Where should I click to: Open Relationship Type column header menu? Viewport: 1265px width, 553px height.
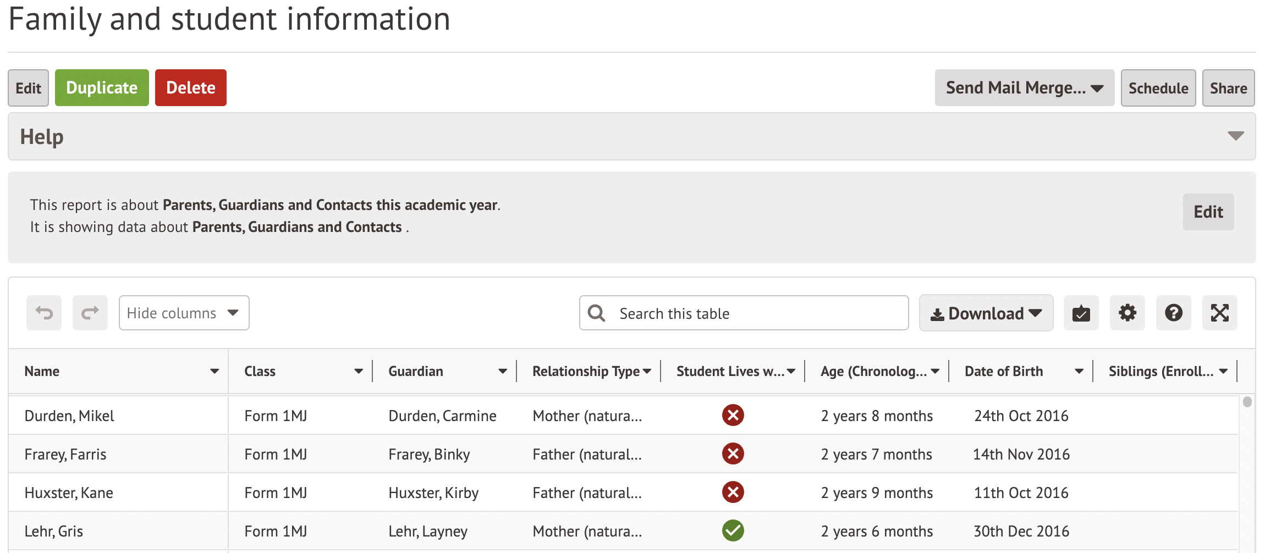tap(647, 372)
